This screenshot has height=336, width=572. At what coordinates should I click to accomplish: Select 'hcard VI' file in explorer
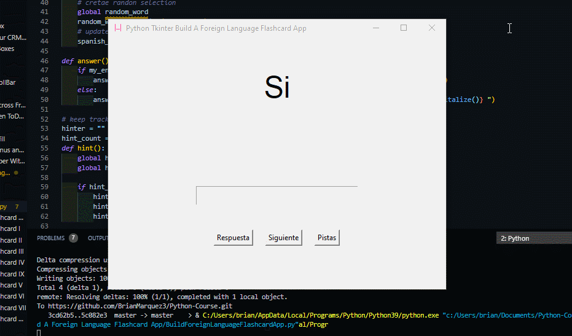(13, 296)
